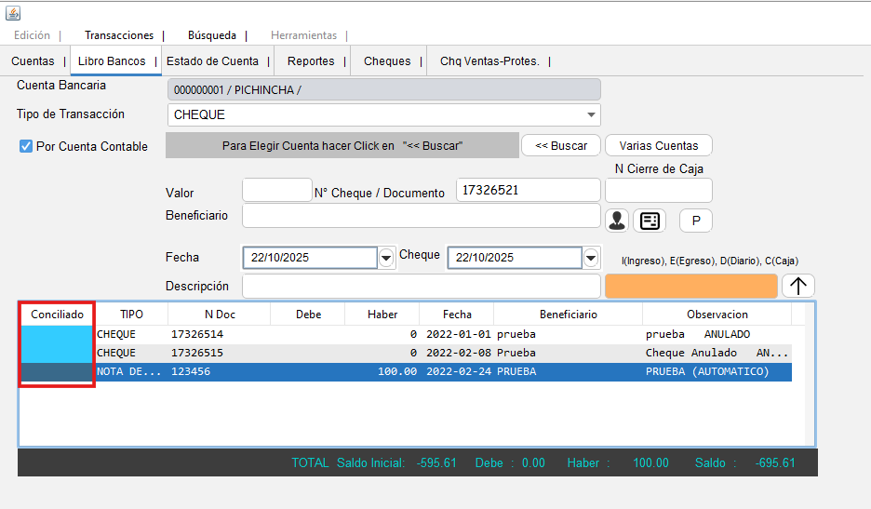Click the Conciliado column header
The height and width of the screenshot is (509, 871).
[x=57, y=315]
